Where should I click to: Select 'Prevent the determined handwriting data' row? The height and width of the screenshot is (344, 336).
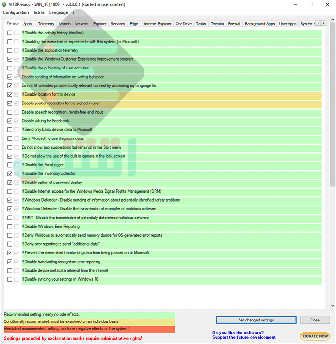pyautogui.click(x=171, y=253)
